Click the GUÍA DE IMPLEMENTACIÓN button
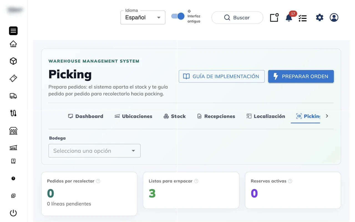This screenshot has height=222, width=355. 222,76
